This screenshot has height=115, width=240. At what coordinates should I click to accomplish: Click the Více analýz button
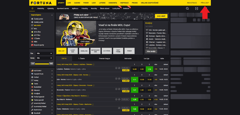(x=151, y=51)
